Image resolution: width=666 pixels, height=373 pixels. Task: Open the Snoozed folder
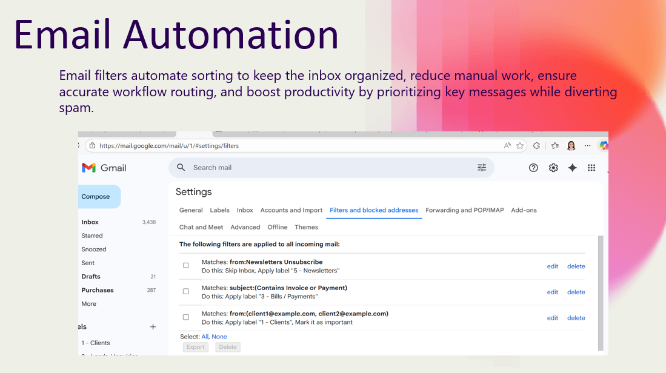click(94, 249)
